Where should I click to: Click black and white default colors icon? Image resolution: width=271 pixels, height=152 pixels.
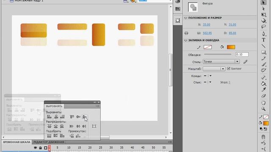261,129
